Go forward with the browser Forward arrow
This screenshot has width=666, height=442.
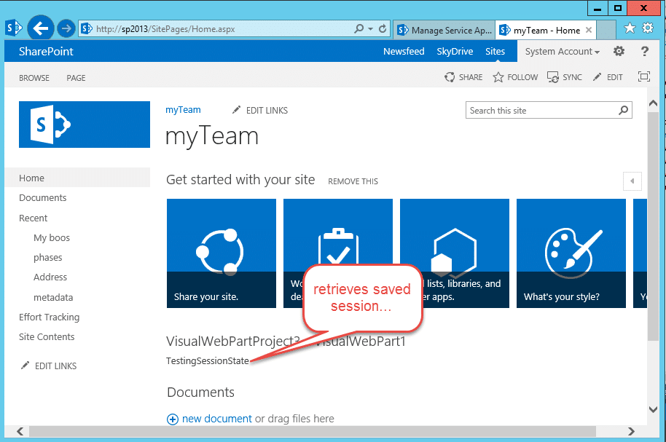[x=66, y=29]
